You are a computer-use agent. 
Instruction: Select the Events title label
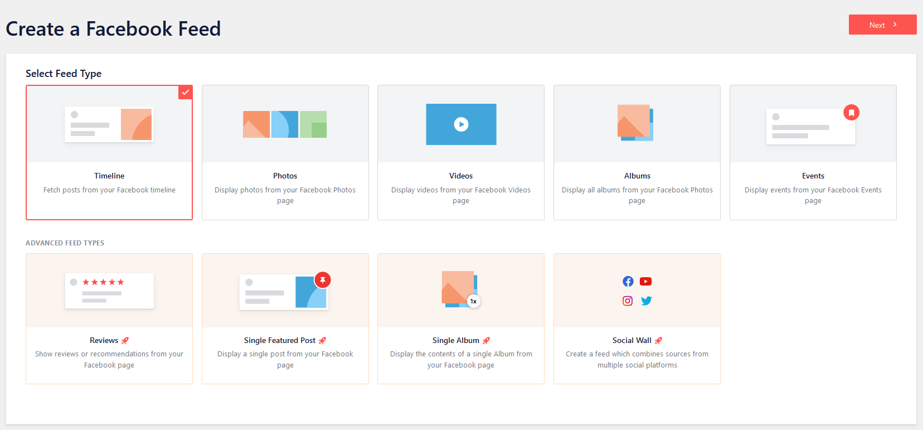coord(813,176)
